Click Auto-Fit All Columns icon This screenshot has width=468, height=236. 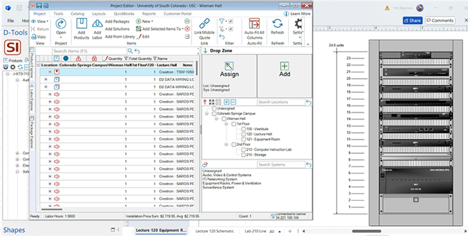[x=254, y=24]
